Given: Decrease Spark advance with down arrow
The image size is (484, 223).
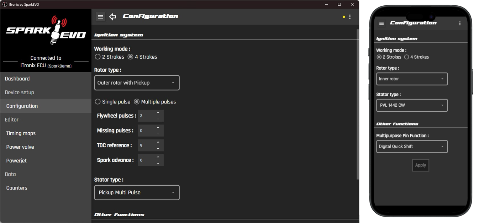Looking at the screenshot, I should coord(158,164).
